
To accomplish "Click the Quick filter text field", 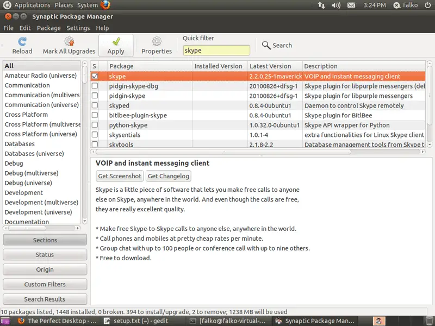I will click(x=216, y=51).
